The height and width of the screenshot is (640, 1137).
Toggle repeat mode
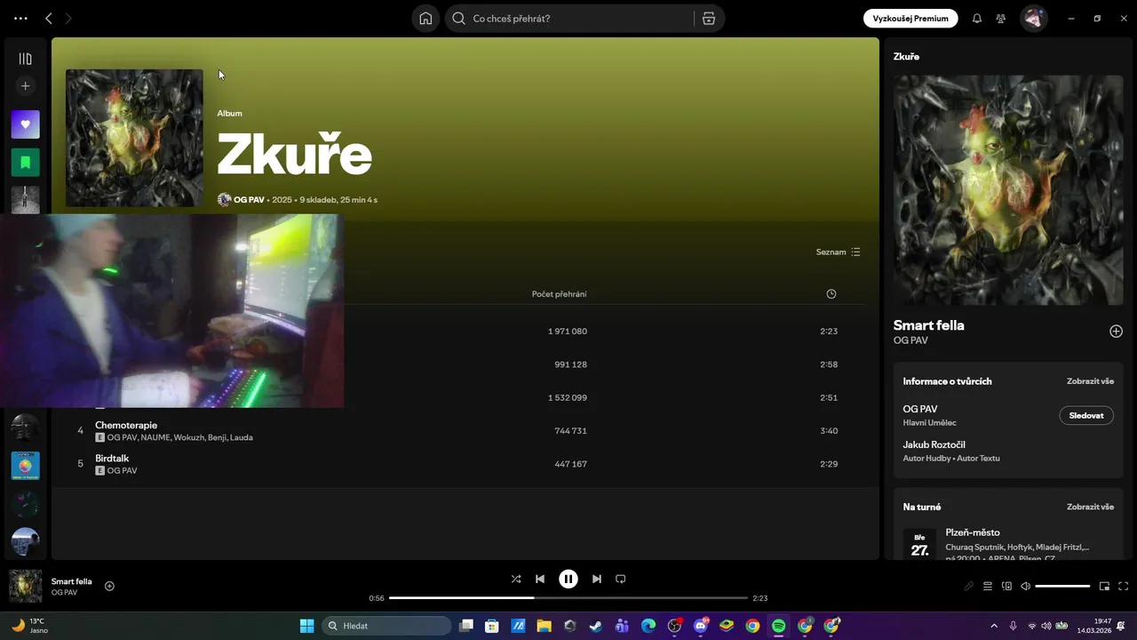[x=621, y=579]
